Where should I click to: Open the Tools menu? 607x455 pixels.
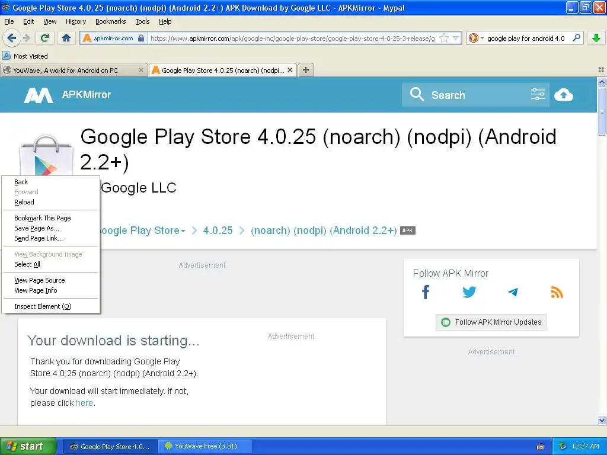click(142, 21)
